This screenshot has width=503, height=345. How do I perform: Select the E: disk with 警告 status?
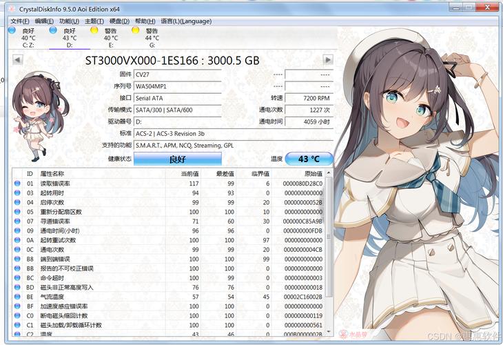(111, 37)
